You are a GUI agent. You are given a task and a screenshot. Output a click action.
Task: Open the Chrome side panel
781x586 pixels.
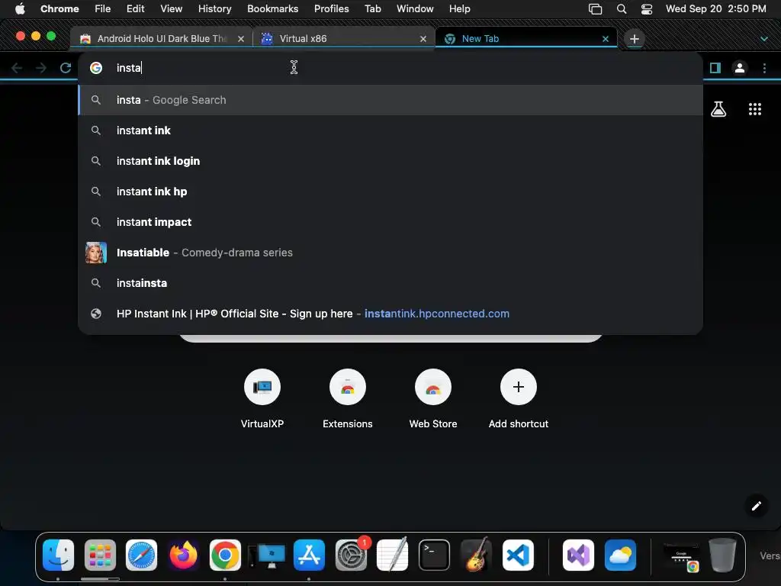click(715, 68)
